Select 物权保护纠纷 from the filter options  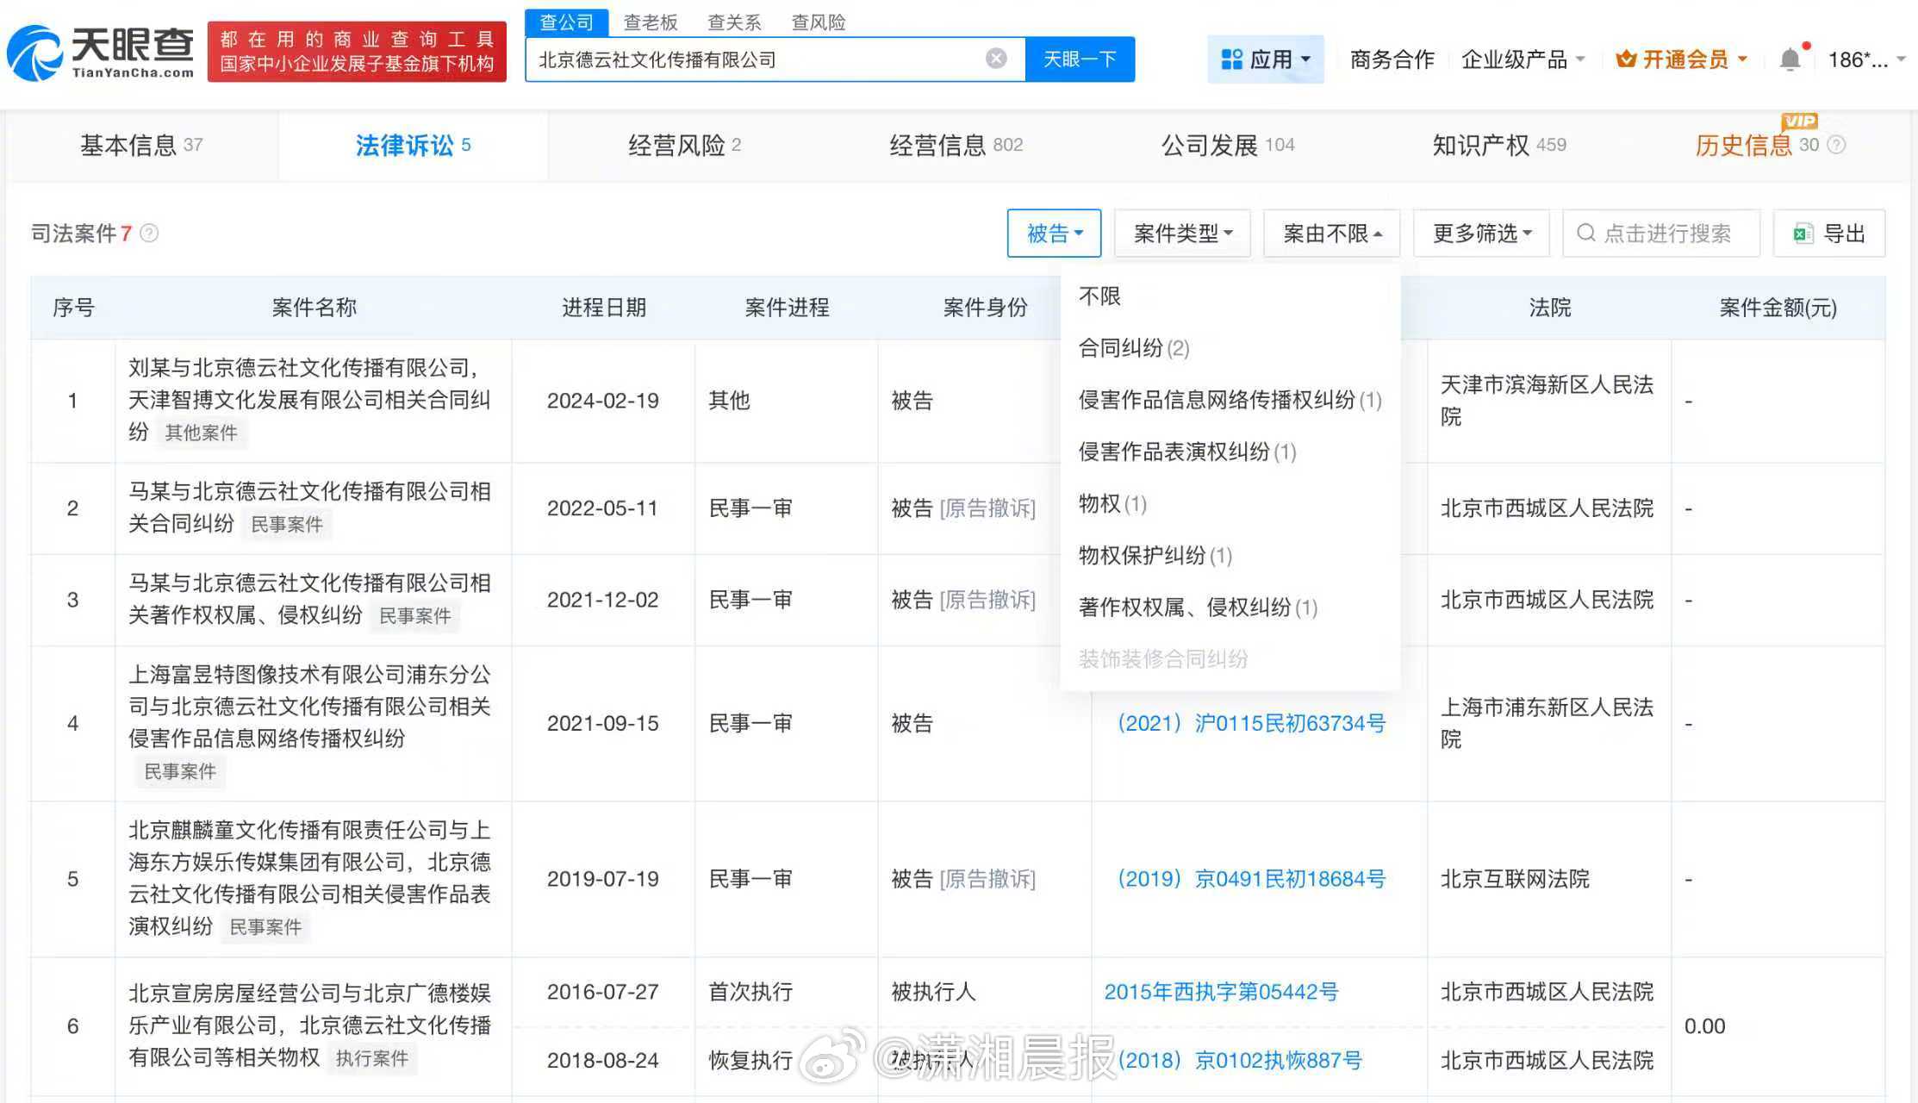(x=1155, y=556)
